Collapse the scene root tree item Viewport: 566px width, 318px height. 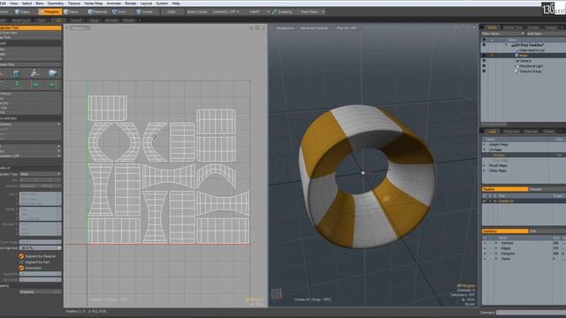click(x=506, y=45)
